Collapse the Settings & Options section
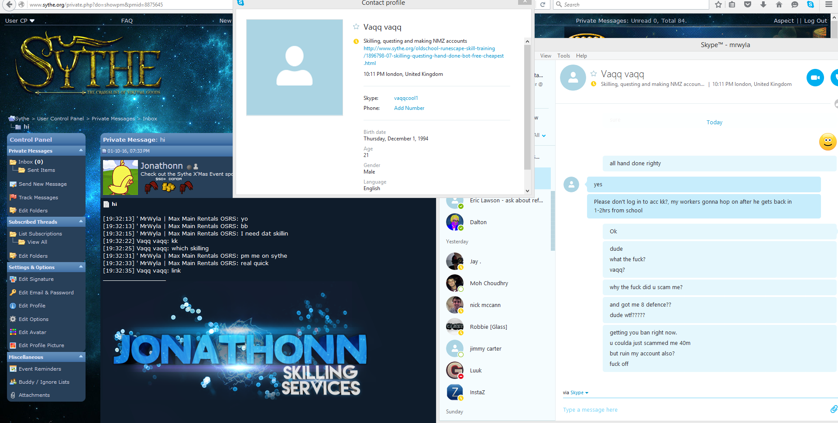 (x=81, y=267)
